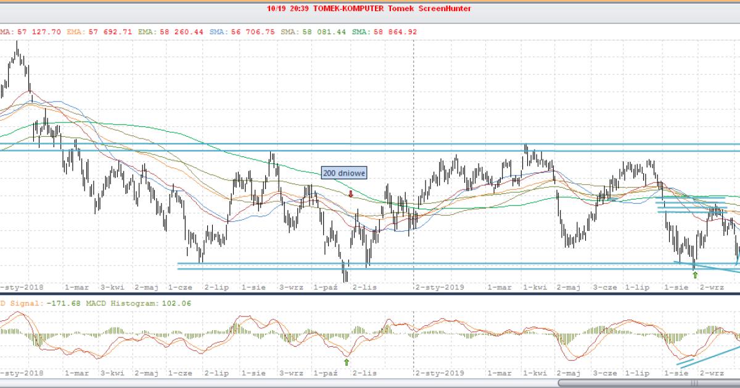Click 2-lip date on the price chart axis
This screenshot has width=740, height=388.
(x=216, y=287)
